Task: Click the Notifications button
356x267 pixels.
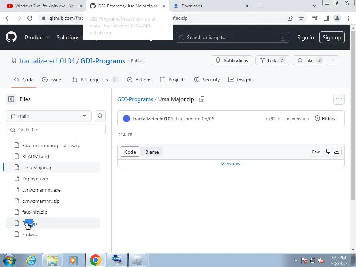Action: pyautogui.click(x=231, y=60)
